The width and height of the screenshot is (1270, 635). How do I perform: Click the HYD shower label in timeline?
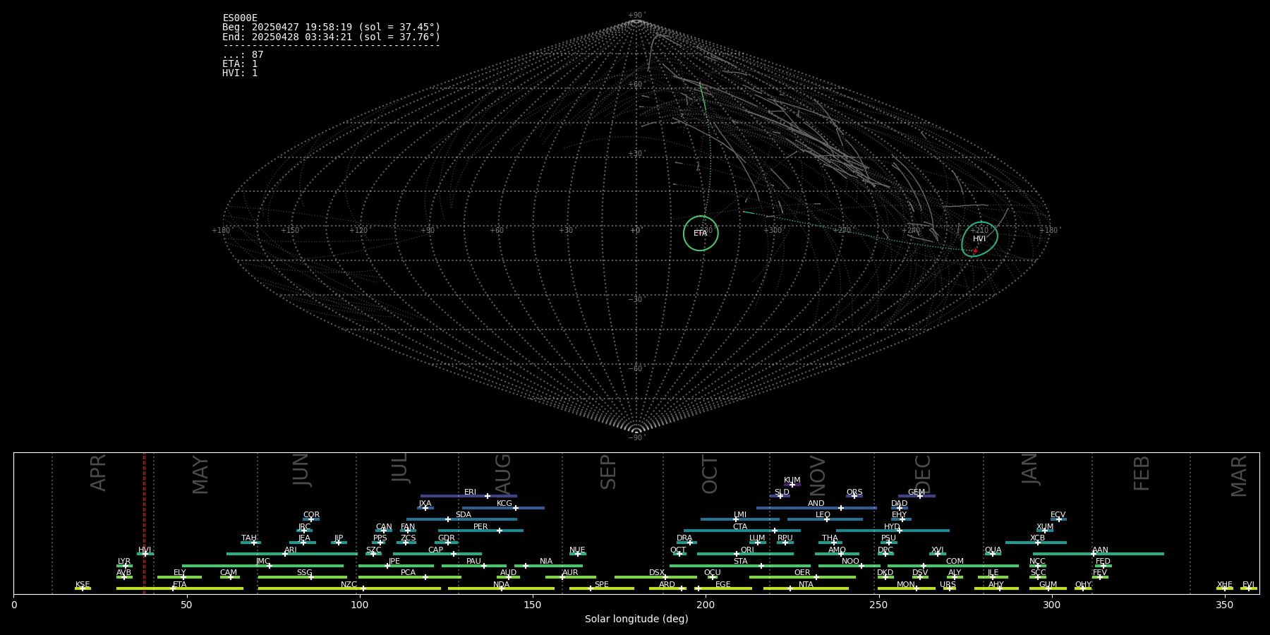pos(892,527)
